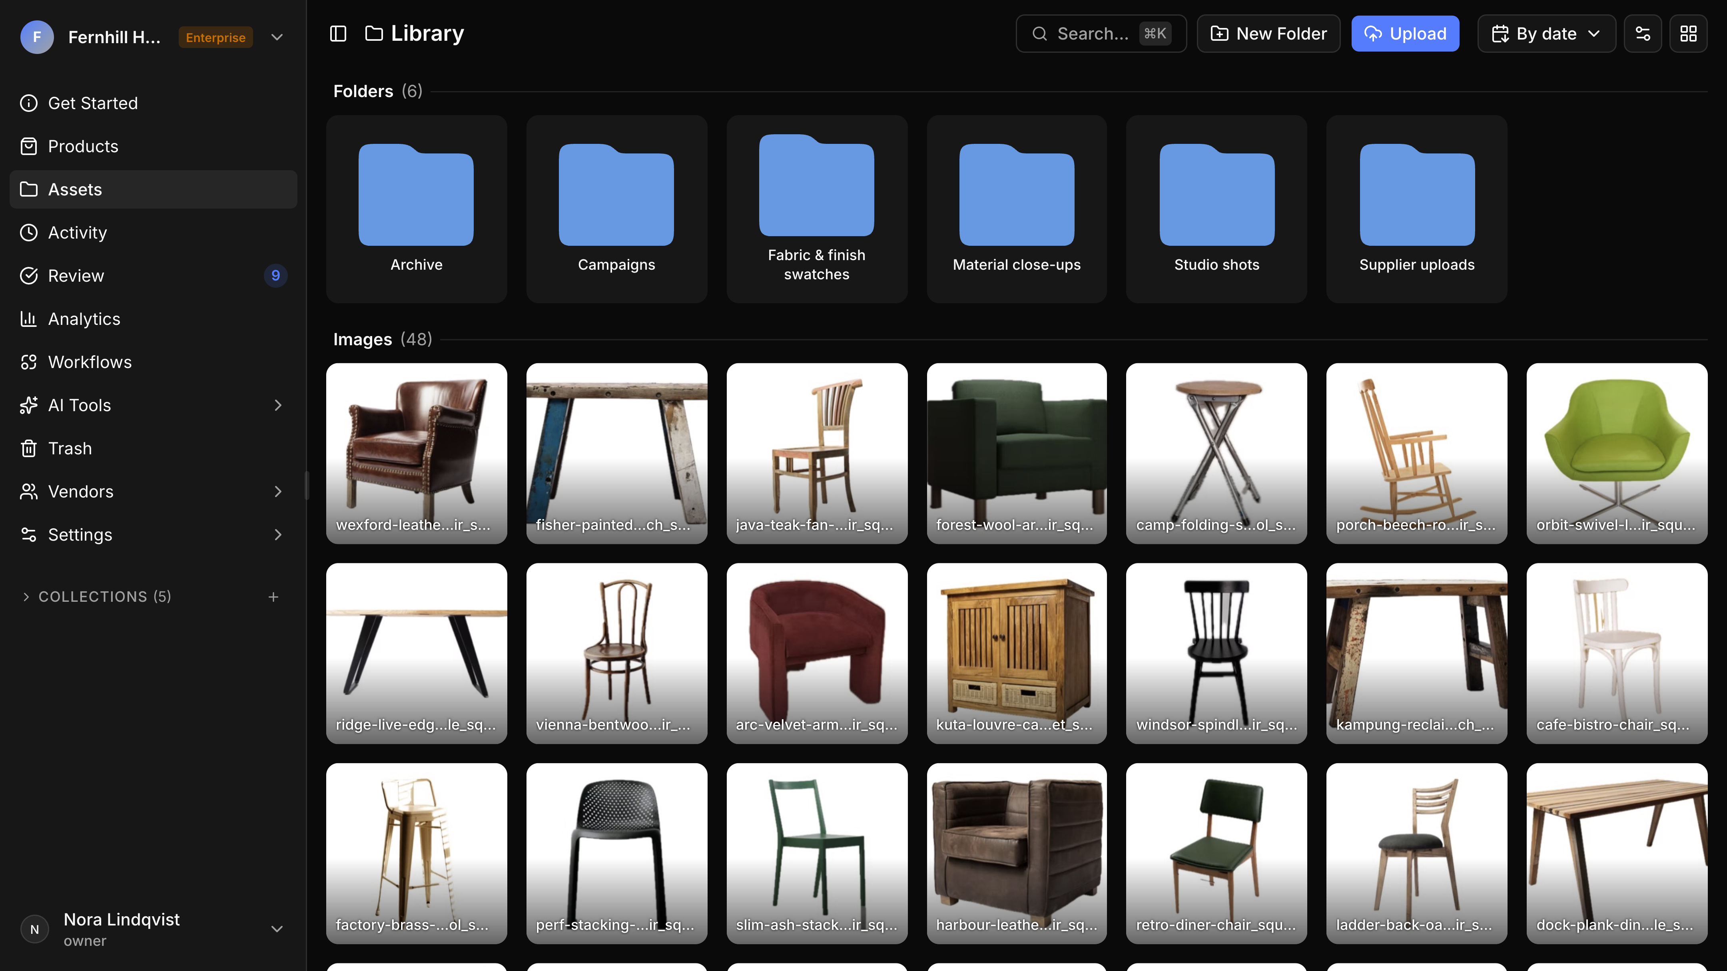Screen dimensions: 1727x971
Task: Open the Fabric & finish swatches folder
Action: click(817, 209)
